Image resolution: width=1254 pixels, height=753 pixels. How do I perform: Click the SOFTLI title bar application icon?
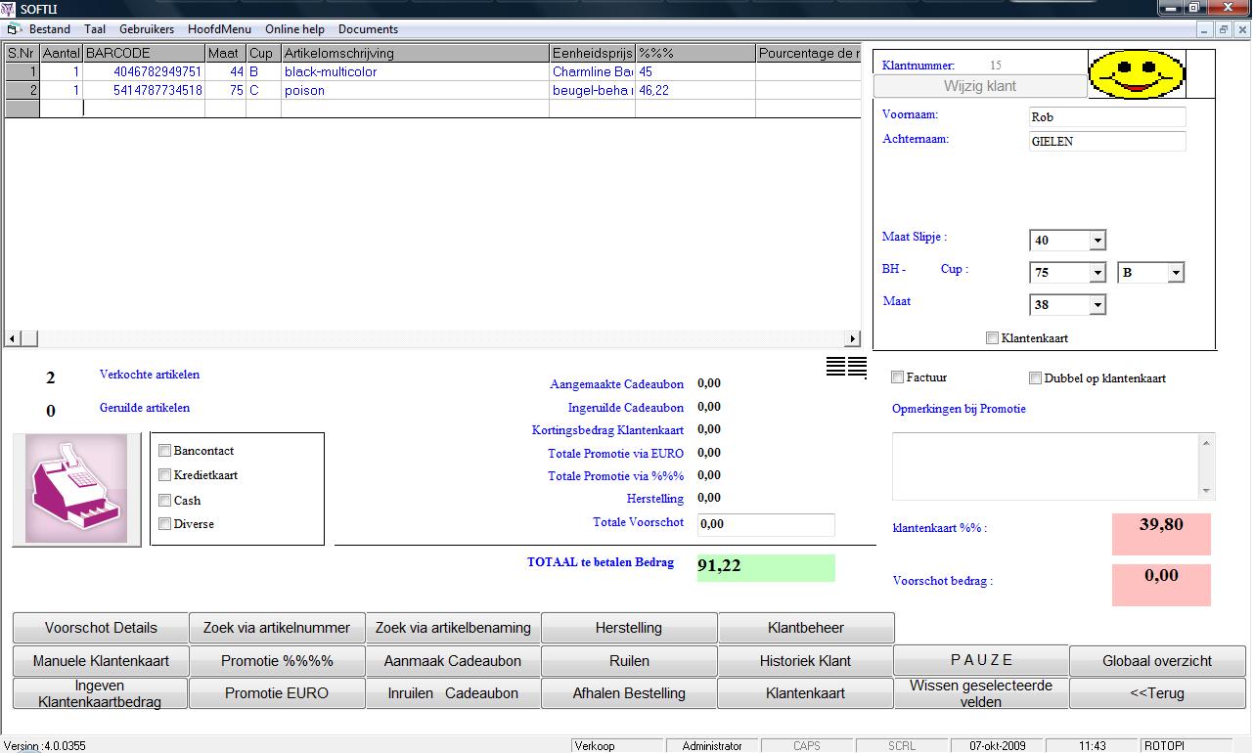(10, 9)
